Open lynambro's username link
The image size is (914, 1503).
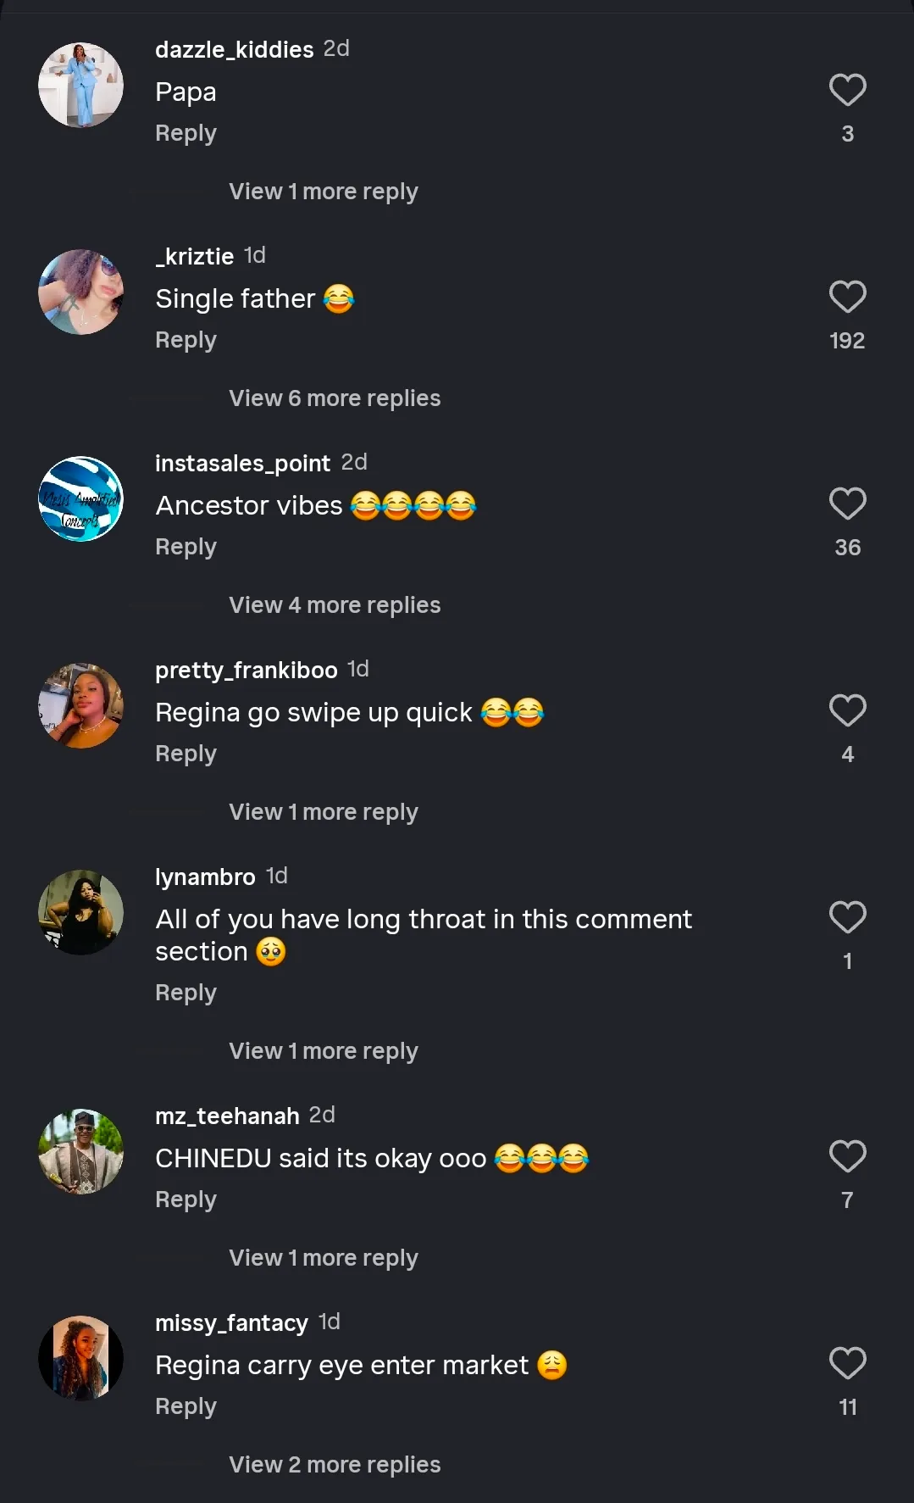click(205, 877)
